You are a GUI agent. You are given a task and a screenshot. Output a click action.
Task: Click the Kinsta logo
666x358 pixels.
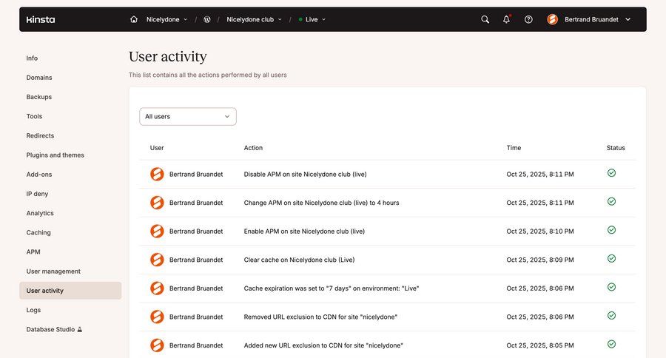pyautogui.click(x=41, y=19)
